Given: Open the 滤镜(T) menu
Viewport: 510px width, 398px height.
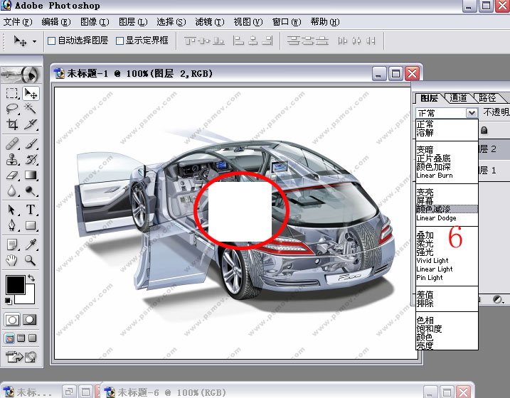Looking at the screenshot, I should click(x=210, y=22).
